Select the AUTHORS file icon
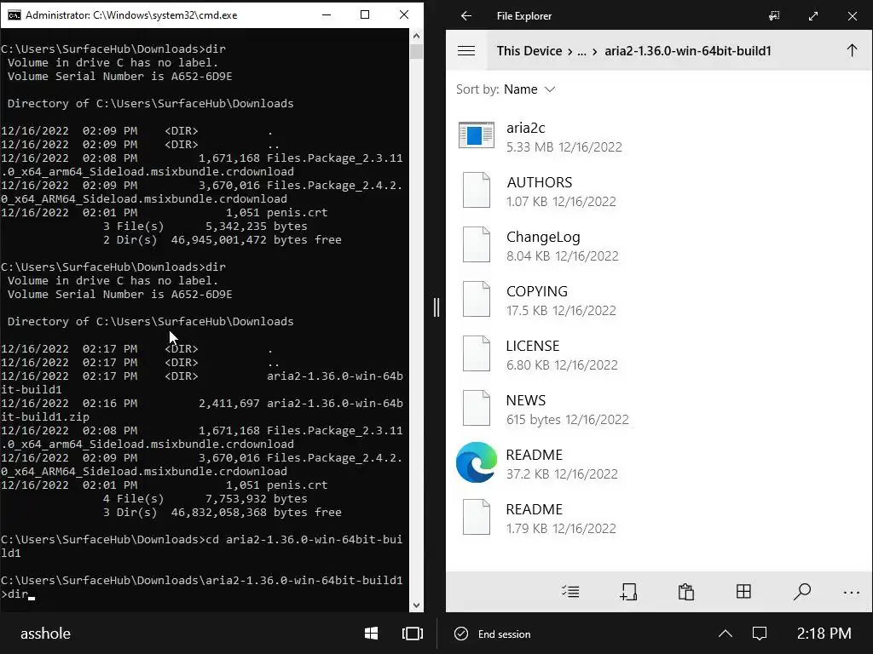 pyautogui.click(x=477, y=190)
